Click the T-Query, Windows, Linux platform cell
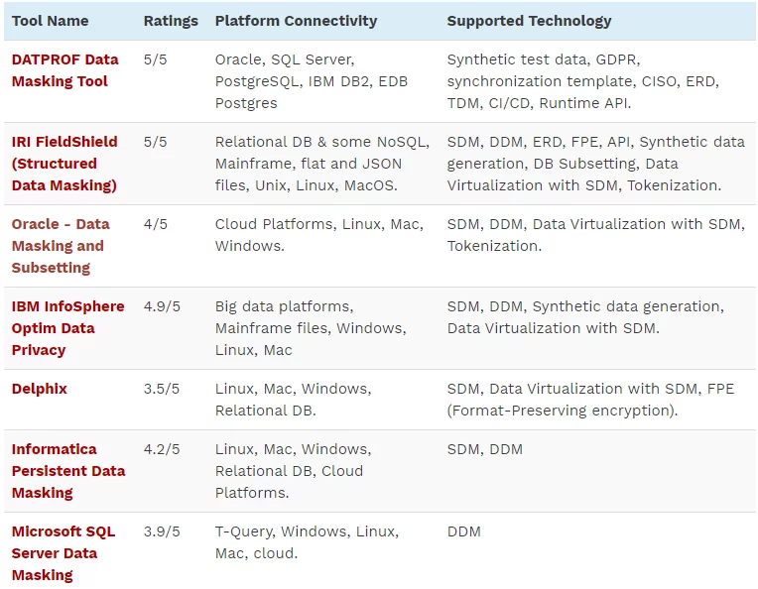Image resolution: width=758 pixels, height=589 pixels. 307,542
